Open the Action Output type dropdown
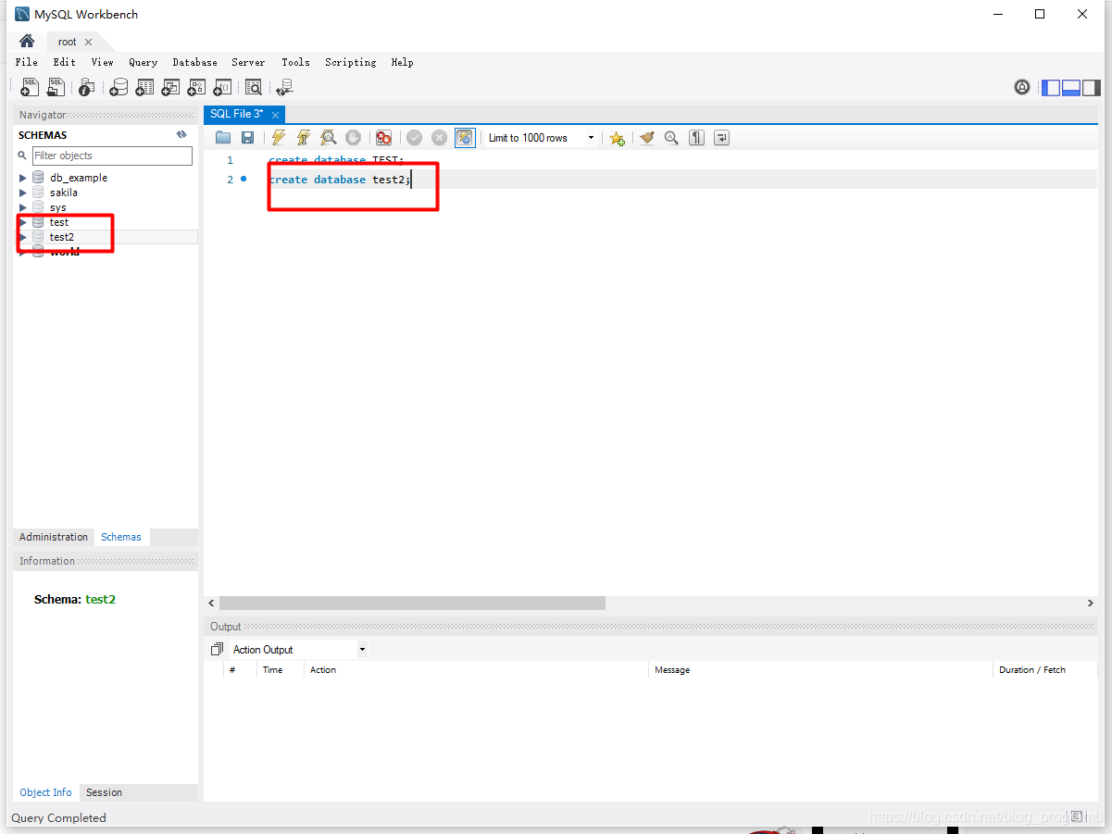This screenshot has width=1112, height=834. click(298, 650)
